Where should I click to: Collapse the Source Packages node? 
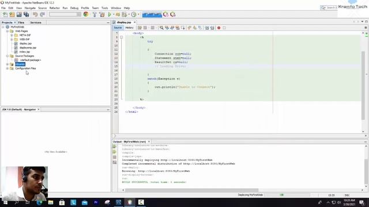7,56
